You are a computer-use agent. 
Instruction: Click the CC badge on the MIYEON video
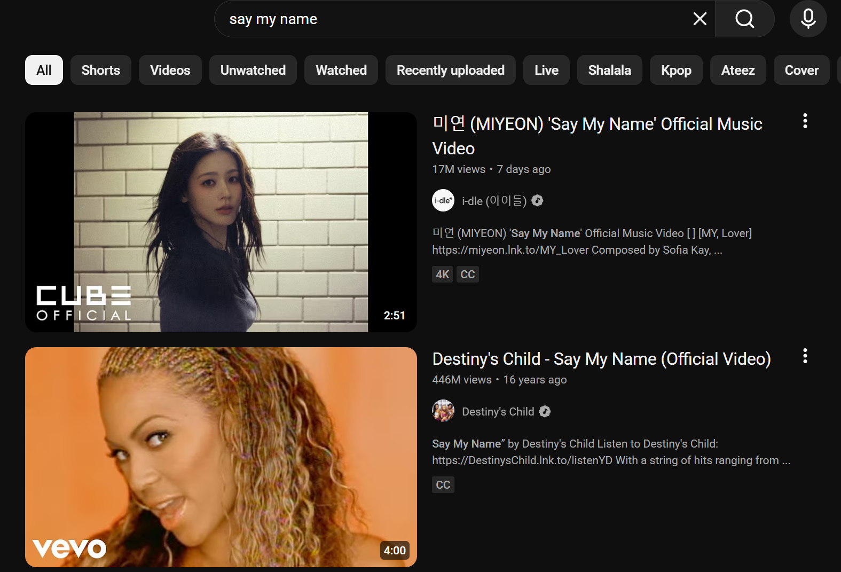point(468,275)
